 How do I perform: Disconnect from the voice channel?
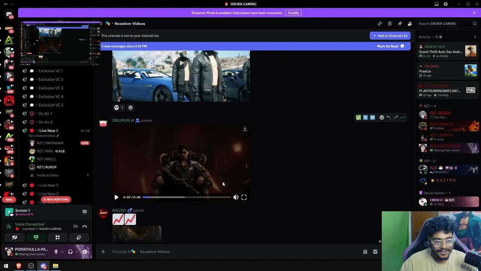pos(85,227)
